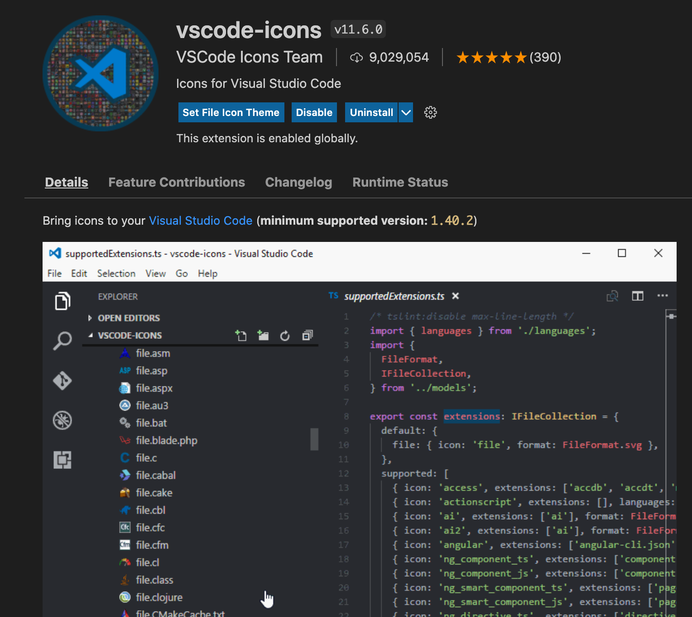Open Source Control view in activity bar
This screenshot has width=692, height=617.
point(62,381)
